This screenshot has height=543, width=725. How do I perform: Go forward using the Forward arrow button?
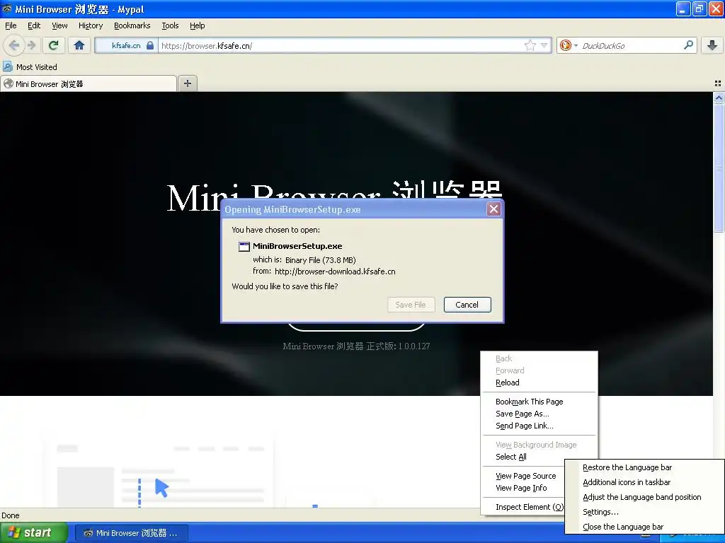coord(31,45)
